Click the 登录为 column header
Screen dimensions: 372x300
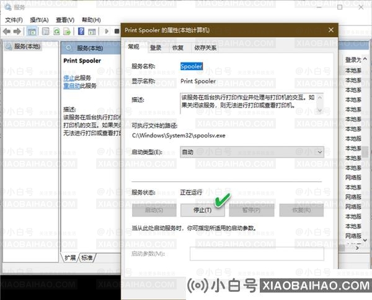[x=353, y=60]
